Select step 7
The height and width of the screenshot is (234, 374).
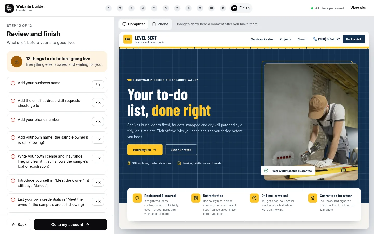(177, 8)
